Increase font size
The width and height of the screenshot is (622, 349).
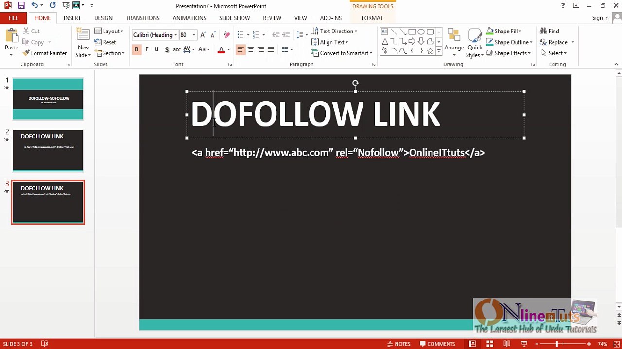click(203, 35)
